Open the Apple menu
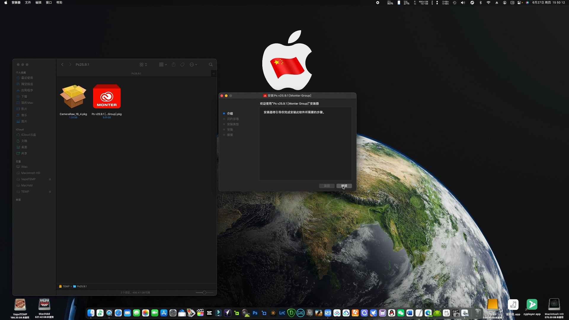Screen dimensions: 569x320 coord(6,3)
